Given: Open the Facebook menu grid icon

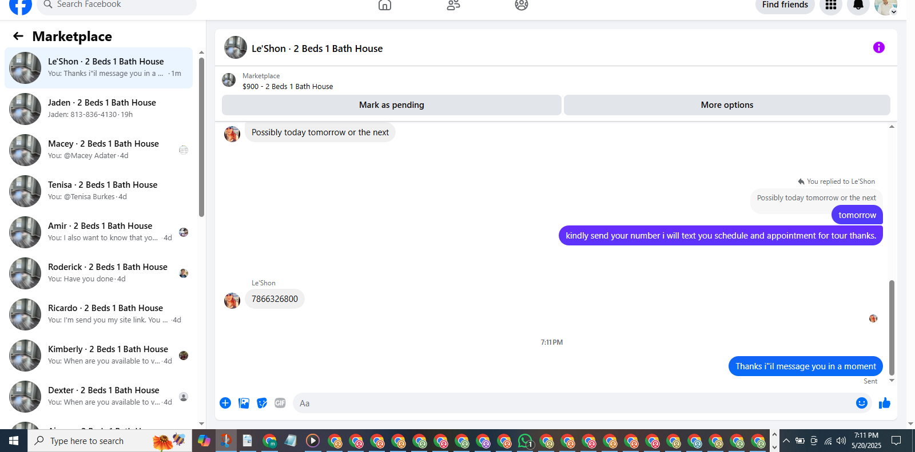Looking at the screenshot, I should coord(831,5).
